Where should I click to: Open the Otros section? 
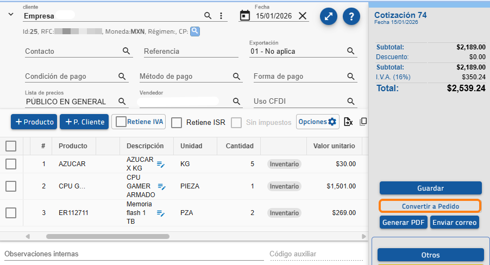click(430, 255)
